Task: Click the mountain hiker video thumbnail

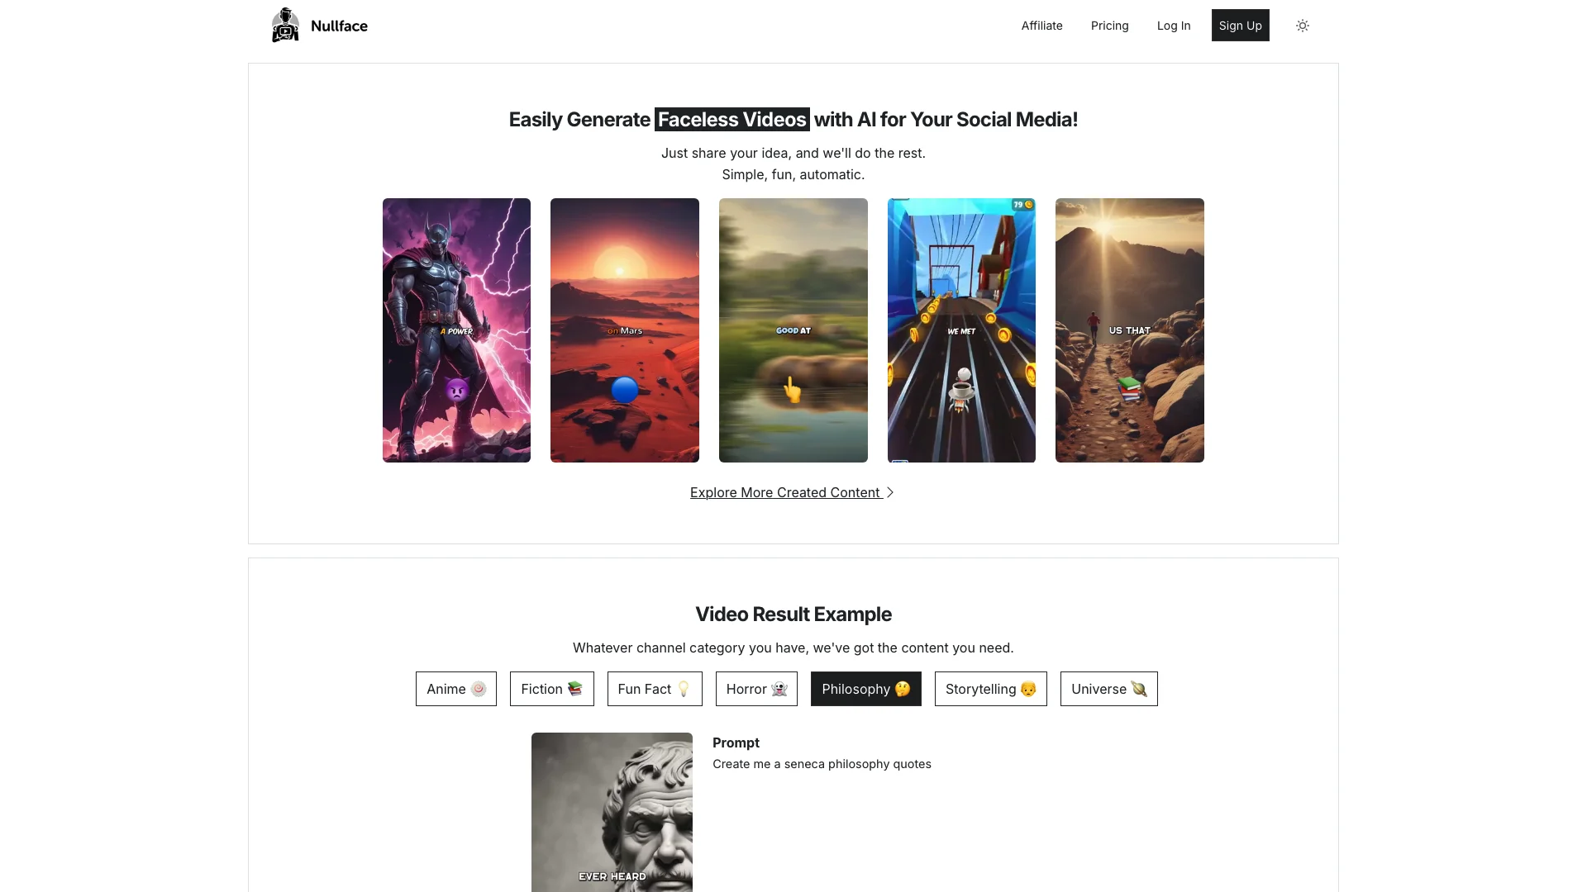Action: [1130, 330]
